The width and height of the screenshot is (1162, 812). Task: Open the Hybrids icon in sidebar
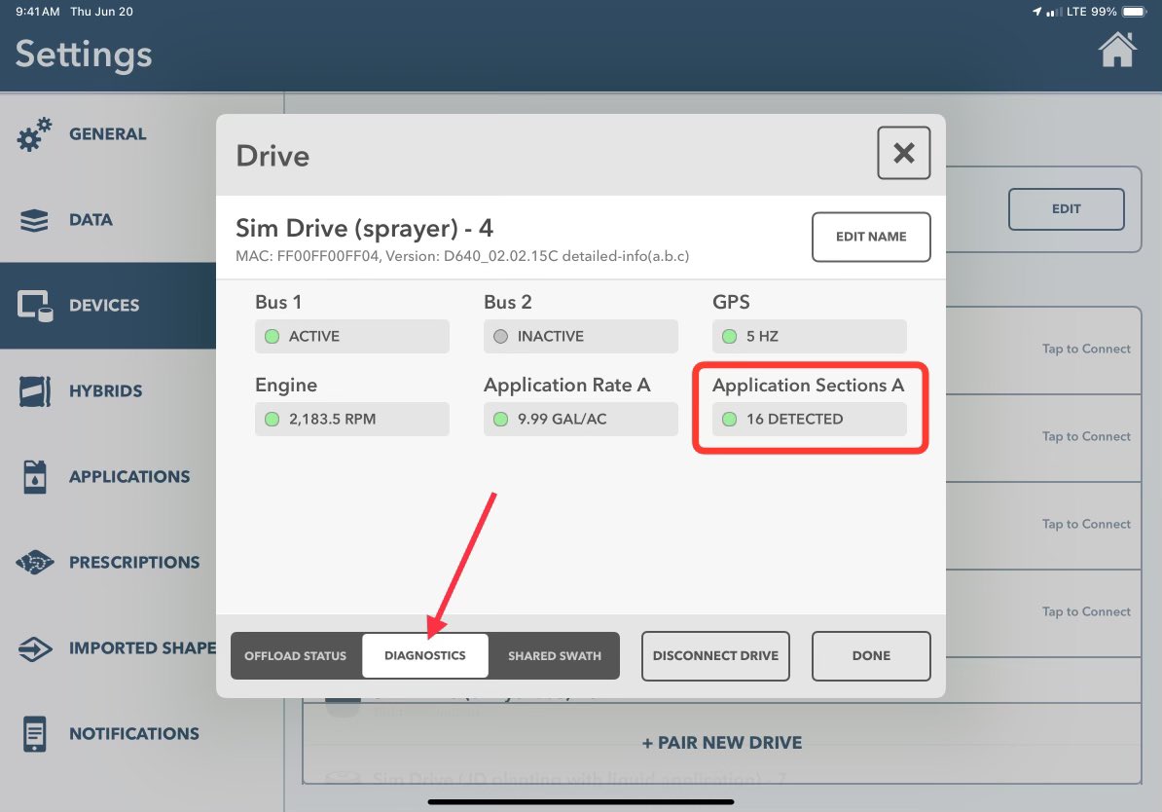35,391
